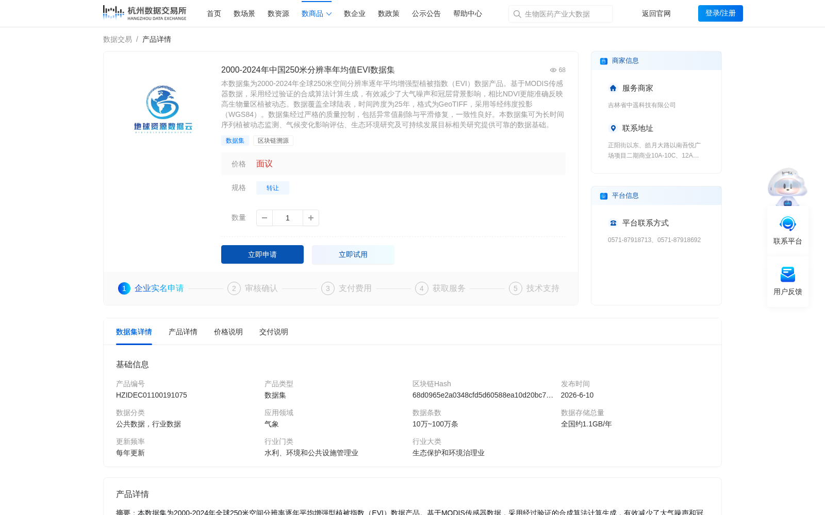Viewport: 825px width, 515px height.
Task: Open the robot assistant mascot
Action: pyautogui.click(x=787, y=186)
